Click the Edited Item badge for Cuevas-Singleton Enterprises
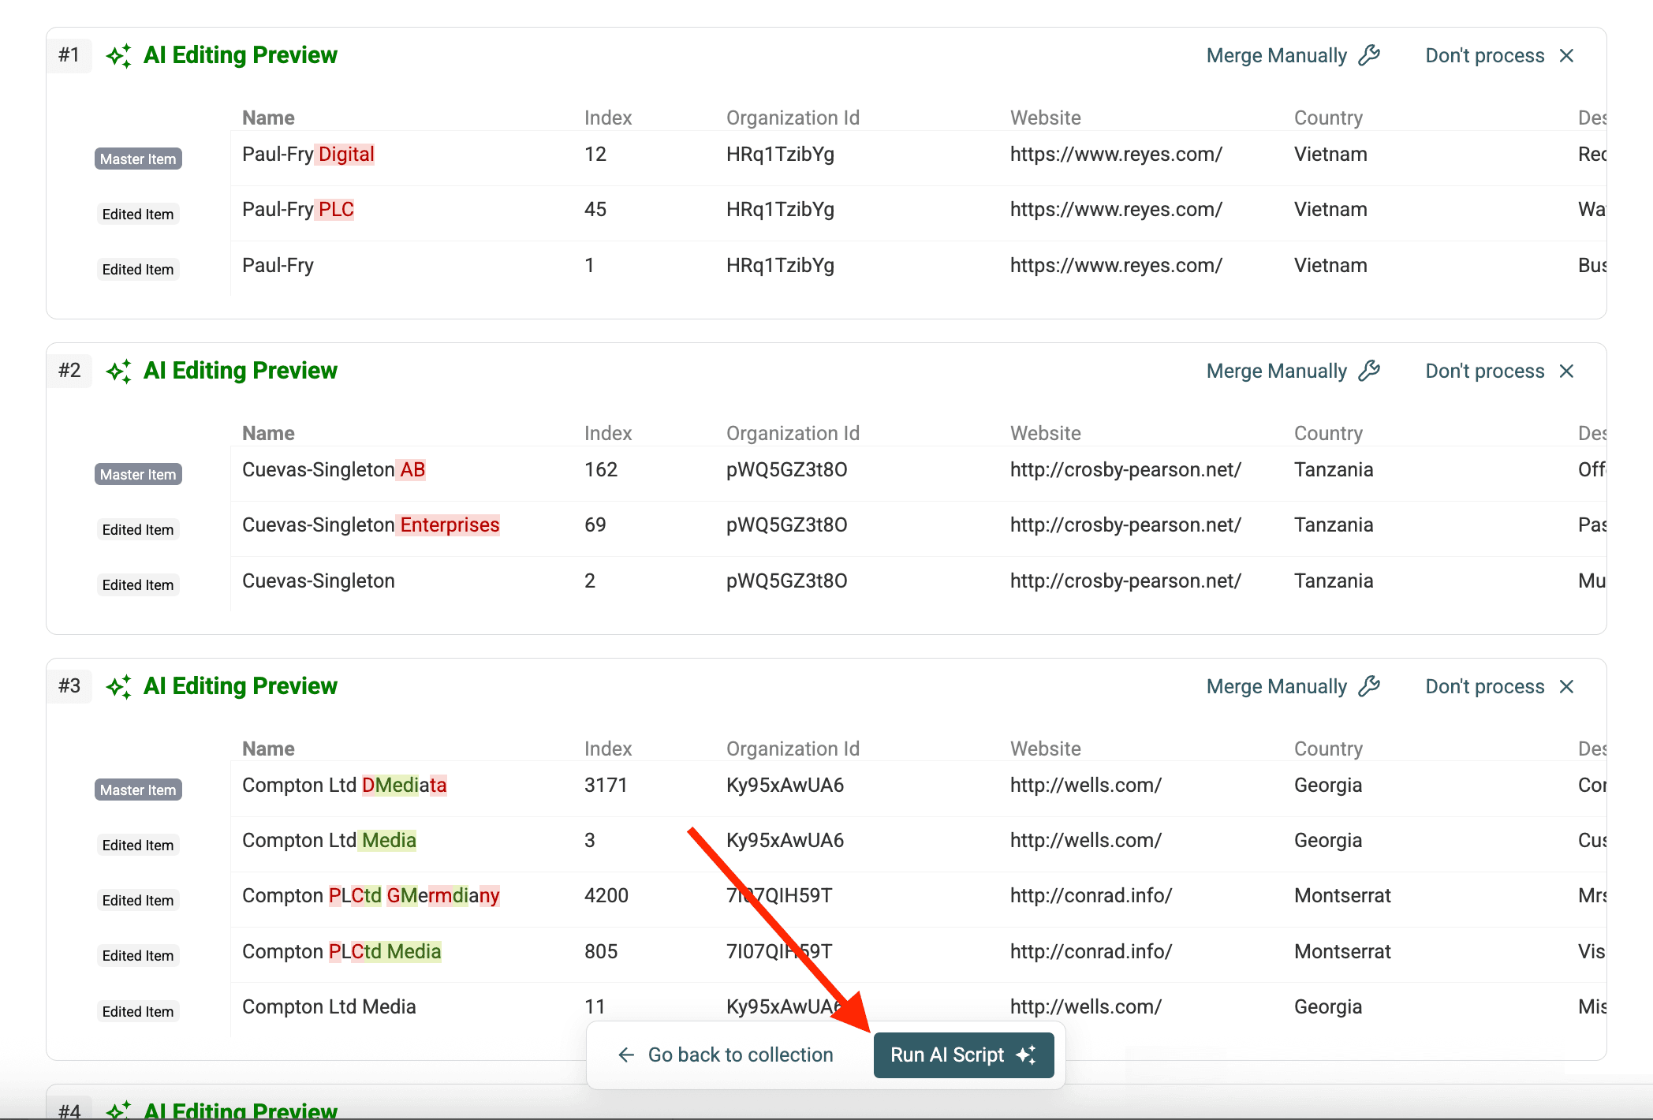This screenshot has width=1653, height=1120. (x=137, y=529)
